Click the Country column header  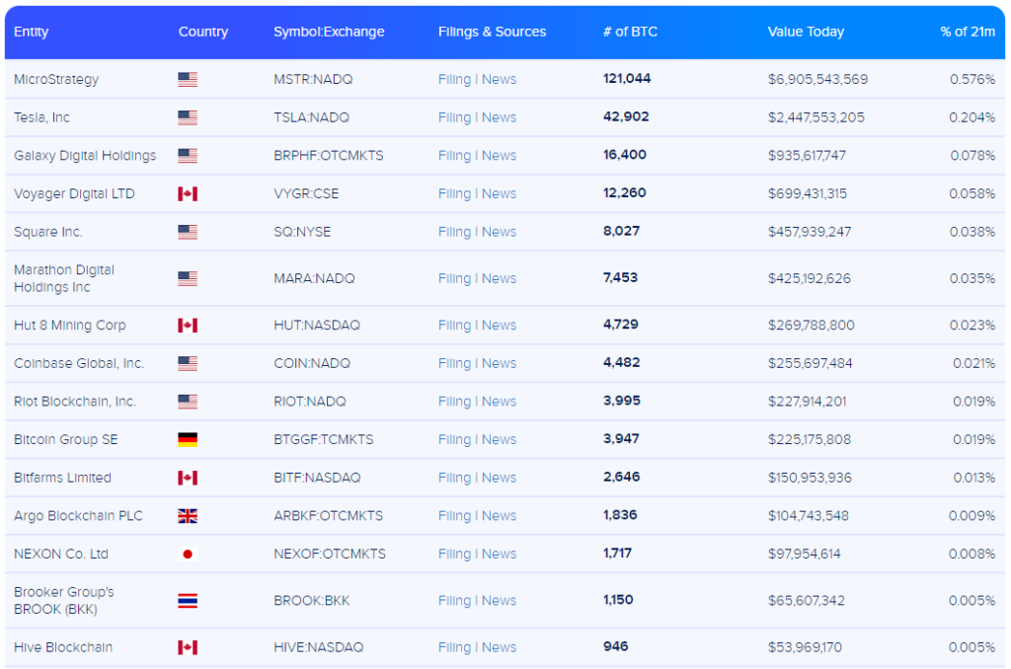203,32
